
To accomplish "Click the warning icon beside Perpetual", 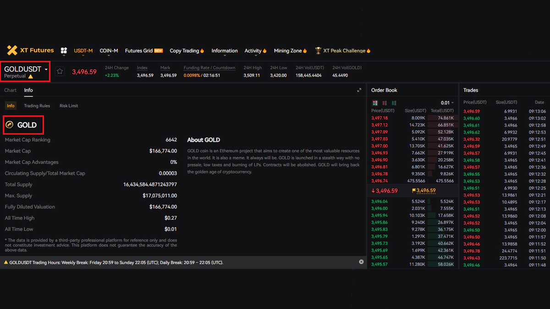I will click(x=31, y=76).
